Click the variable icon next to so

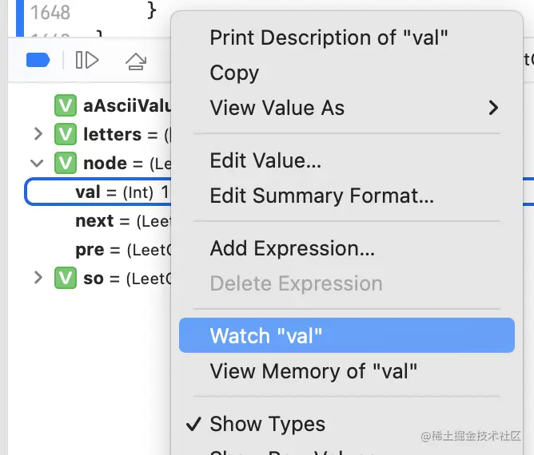tap(65, 279)
